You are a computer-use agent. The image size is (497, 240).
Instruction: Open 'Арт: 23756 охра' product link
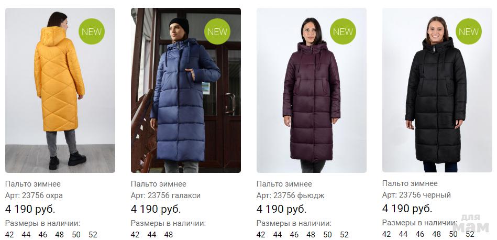[34, 195]
